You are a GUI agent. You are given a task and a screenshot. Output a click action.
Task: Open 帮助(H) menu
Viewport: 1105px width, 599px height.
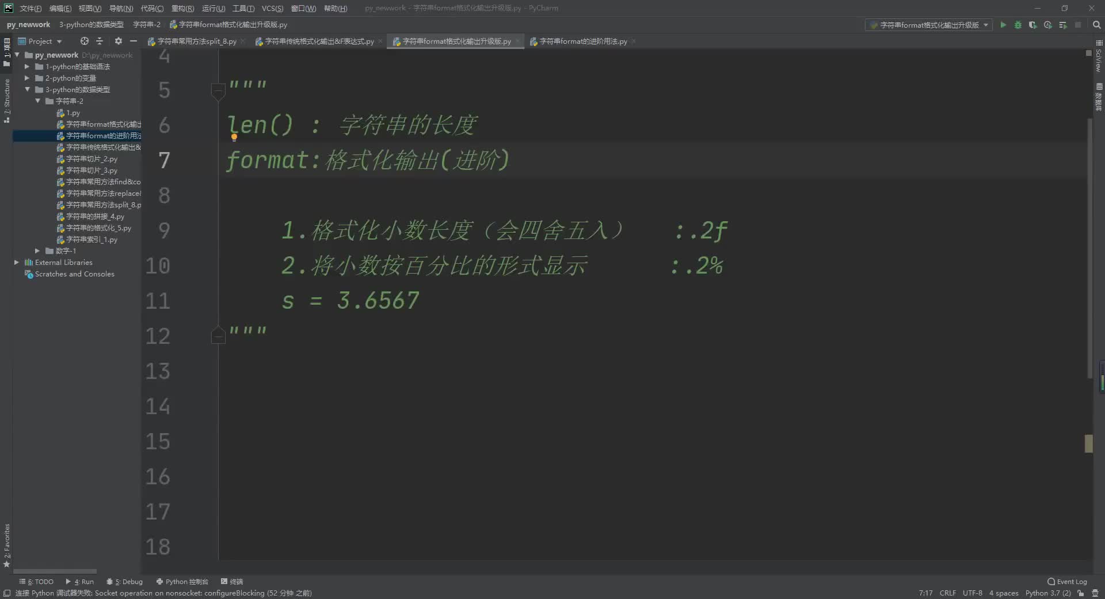(x=336, y=8)
